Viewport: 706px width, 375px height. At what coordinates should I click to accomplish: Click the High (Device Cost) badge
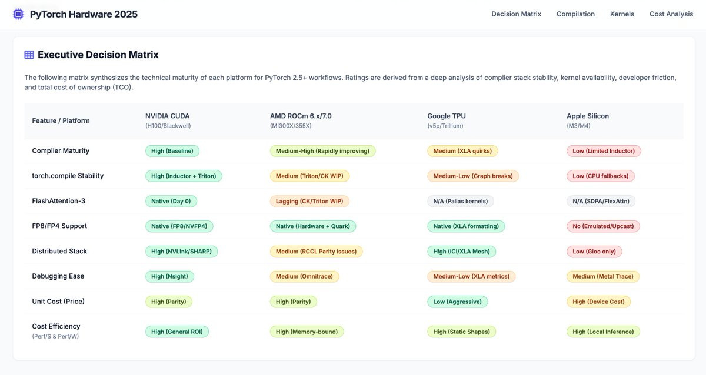(599, 302)
